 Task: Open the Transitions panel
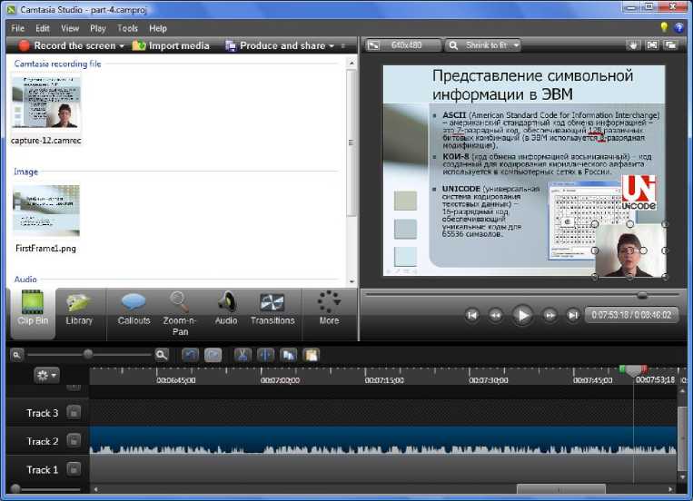(x=272, y=308)
